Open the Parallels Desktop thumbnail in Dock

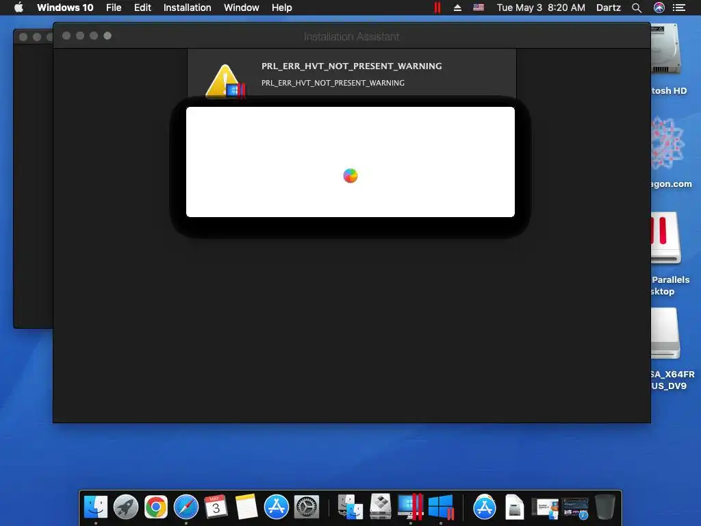[545, 509]
